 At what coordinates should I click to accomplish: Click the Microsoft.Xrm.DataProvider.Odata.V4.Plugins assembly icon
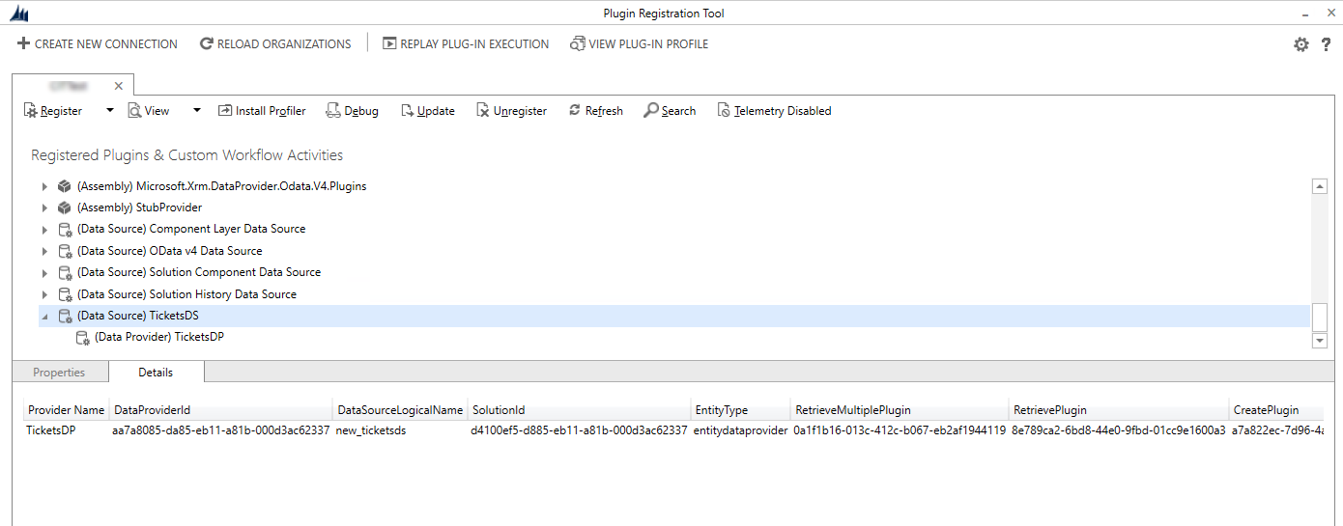point(64,185)
